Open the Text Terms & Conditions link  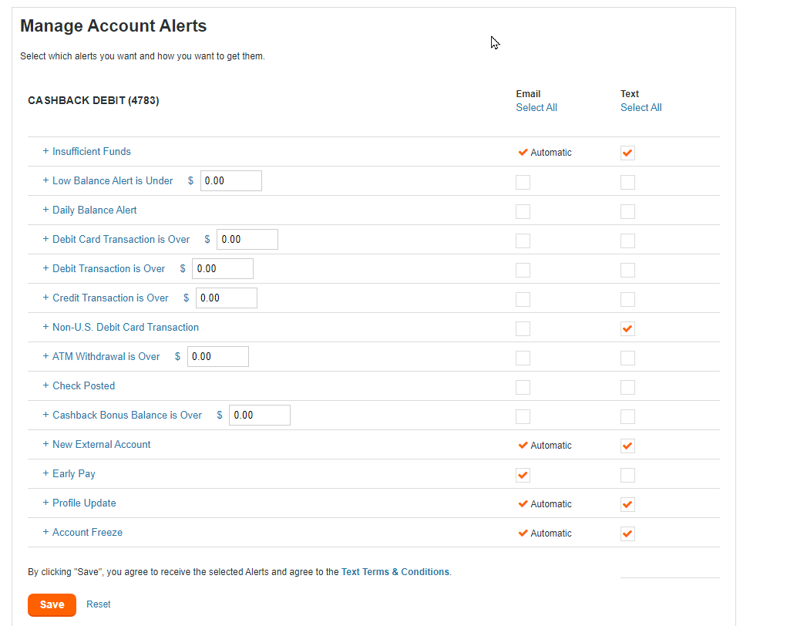(395, 572)
